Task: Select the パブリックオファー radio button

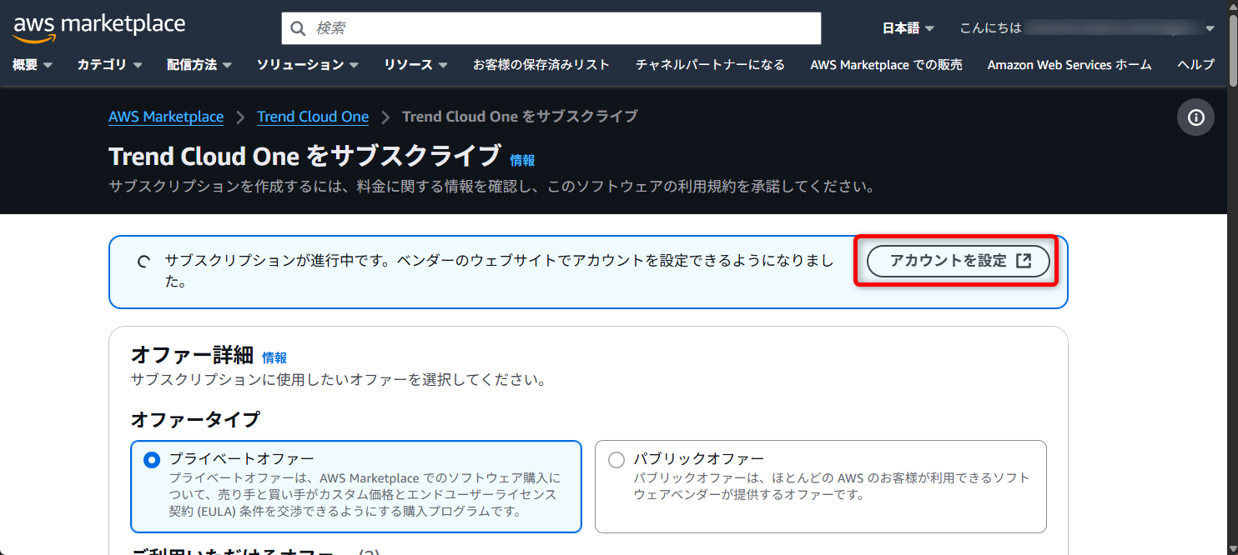Action: (616, 460)
